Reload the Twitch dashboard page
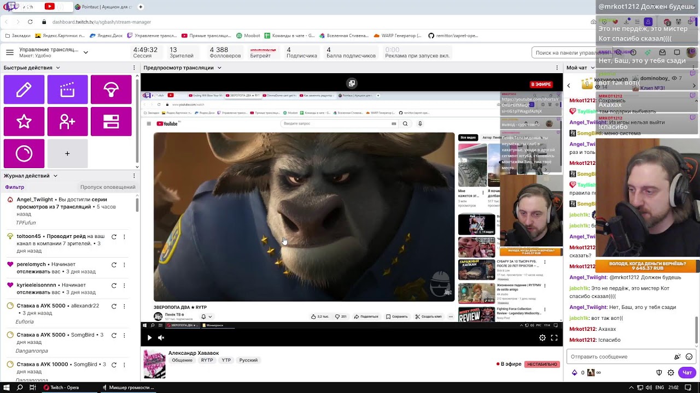The image size is (700, 393). 30,22
